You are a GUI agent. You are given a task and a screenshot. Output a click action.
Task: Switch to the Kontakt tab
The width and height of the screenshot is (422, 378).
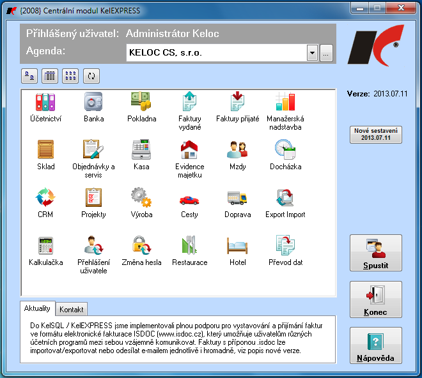[x=72, y=310]
